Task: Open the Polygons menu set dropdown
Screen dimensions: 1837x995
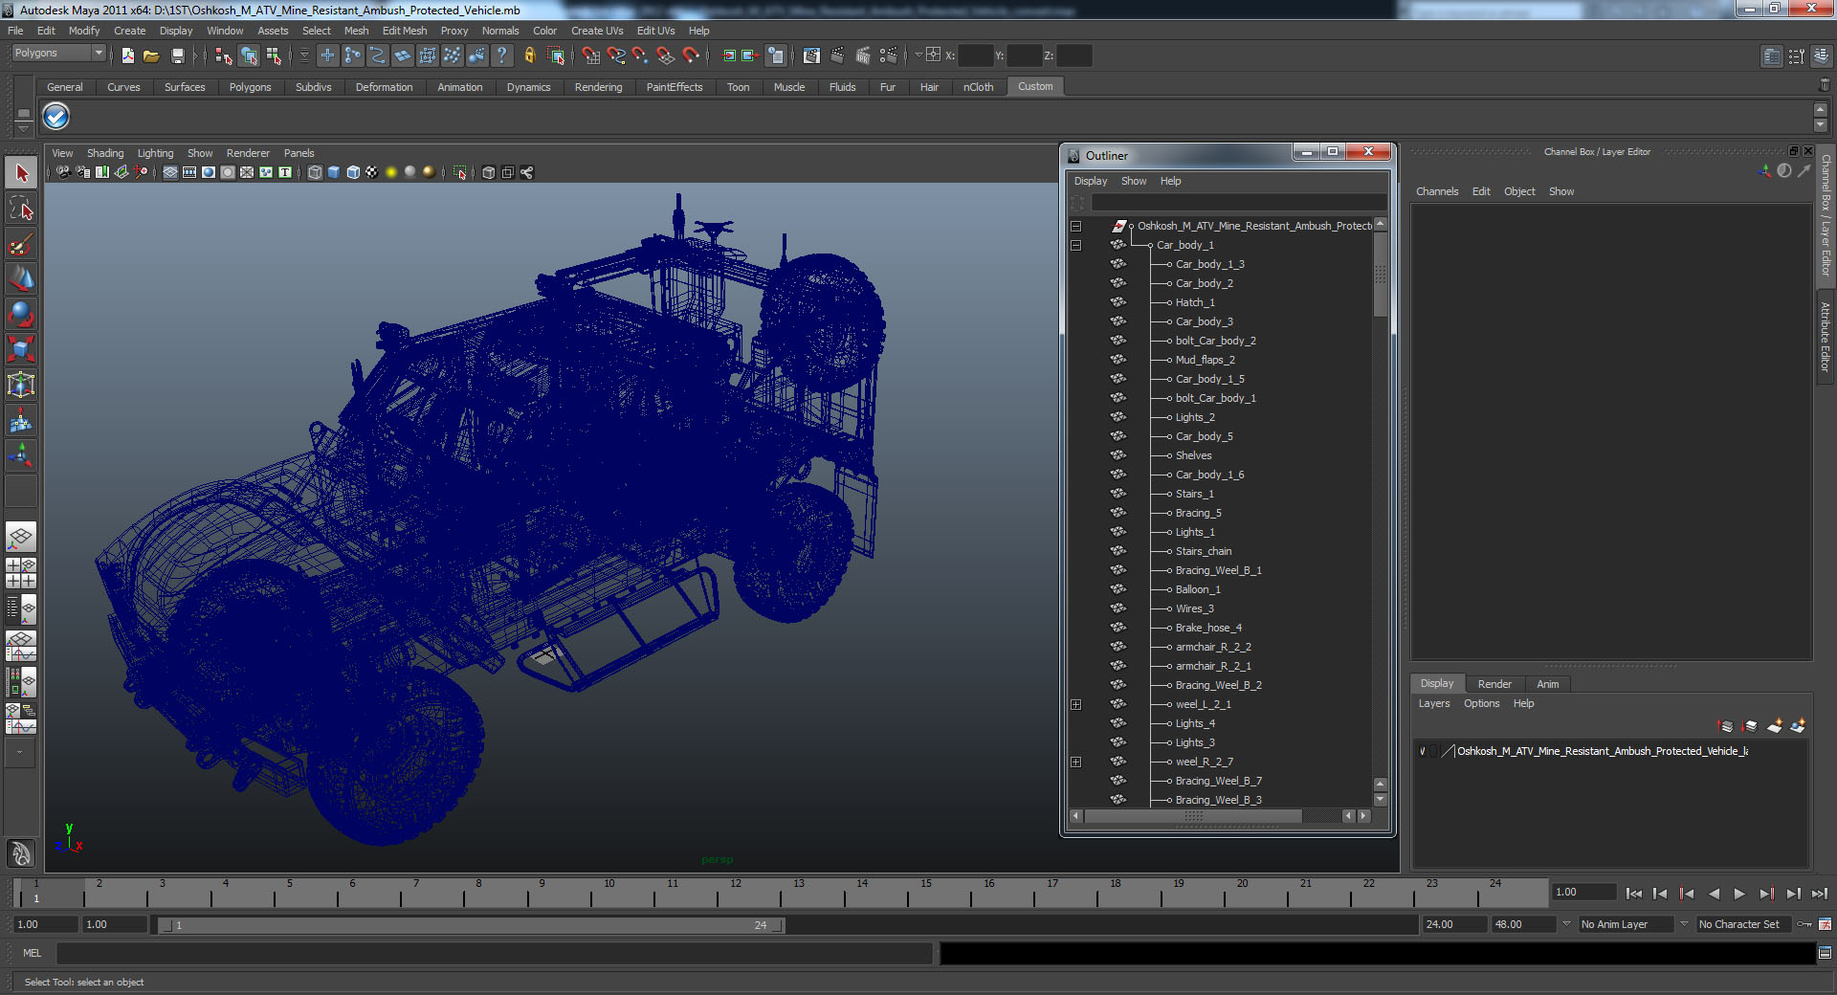Action: point(57,54)
